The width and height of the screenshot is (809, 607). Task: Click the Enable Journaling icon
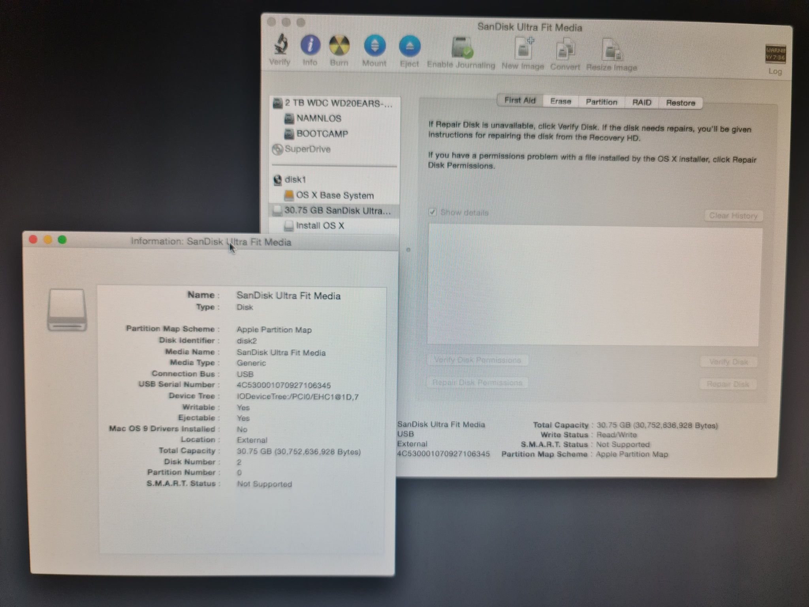(461, 47)
